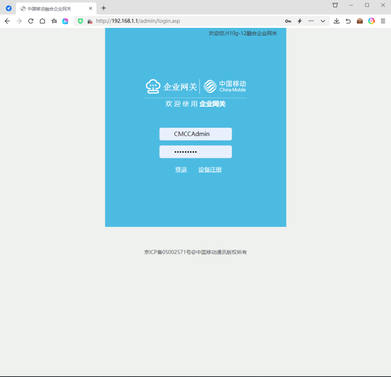Click the 登录 login link
Viewport: 391px width, 377px height.
[181, 170]
